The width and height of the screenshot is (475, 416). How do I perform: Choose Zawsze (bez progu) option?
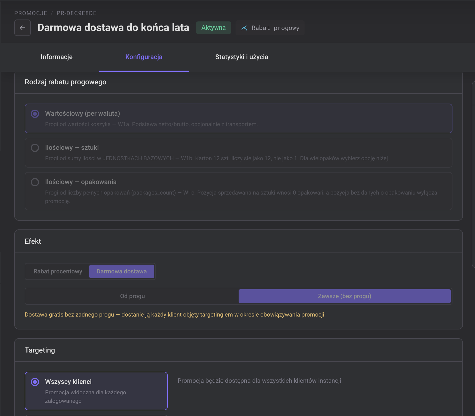point(344,296)
